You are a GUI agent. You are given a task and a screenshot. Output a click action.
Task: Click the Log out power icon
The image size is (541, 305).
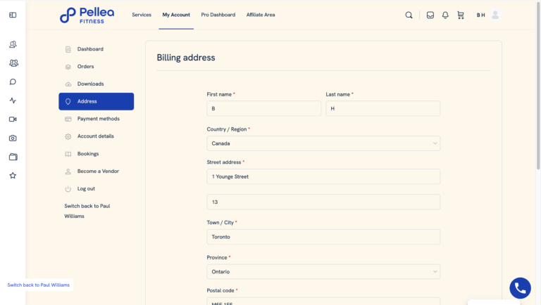click(x=68, y=188)
